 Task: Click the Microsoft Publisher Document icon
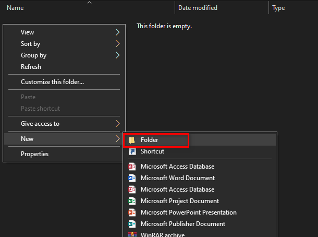pos(132,224)
